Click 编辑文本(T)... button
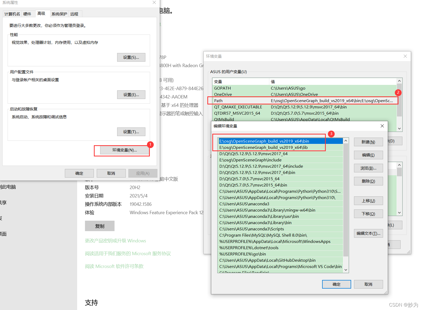This screenshot has width=422, height=310. pyautogui.click(x=368, y=233)
